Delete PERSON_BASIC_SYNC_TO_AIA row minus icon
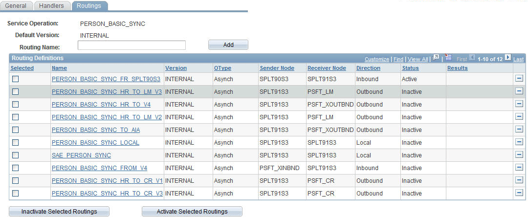This screenshot has height=218, width=528. [x=519, y=130]
